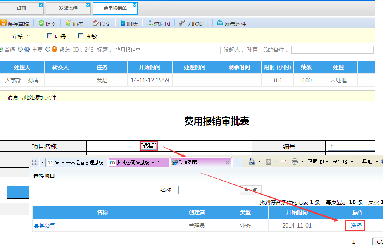Click the page number input box

(x=366, y=242)
